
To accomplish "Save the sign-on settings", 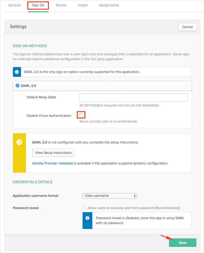I will (x=183, y=242).
